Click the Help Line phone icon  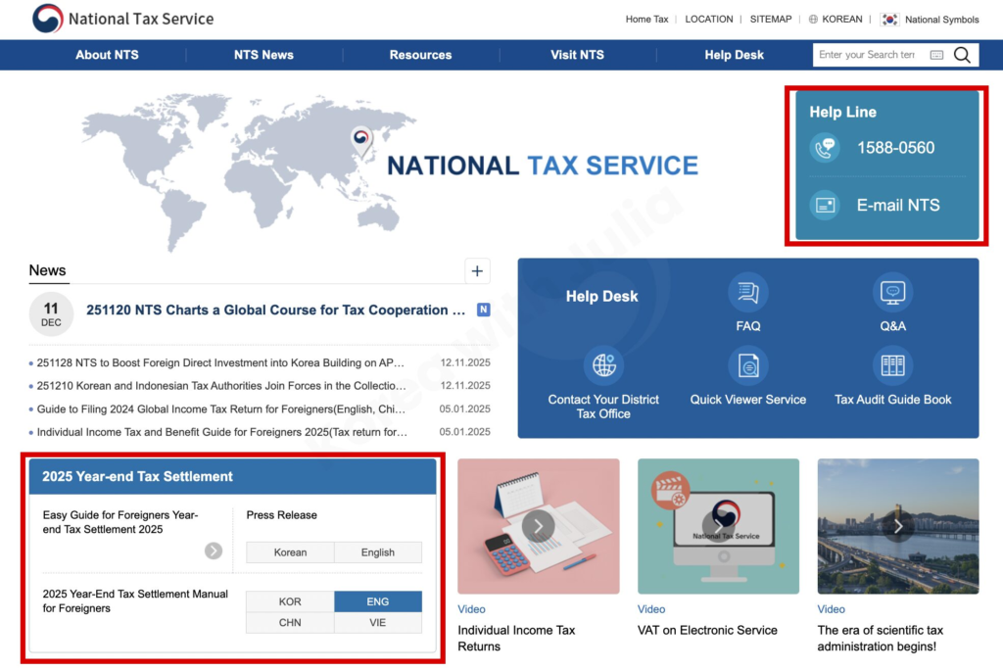(x=825, y=148)
